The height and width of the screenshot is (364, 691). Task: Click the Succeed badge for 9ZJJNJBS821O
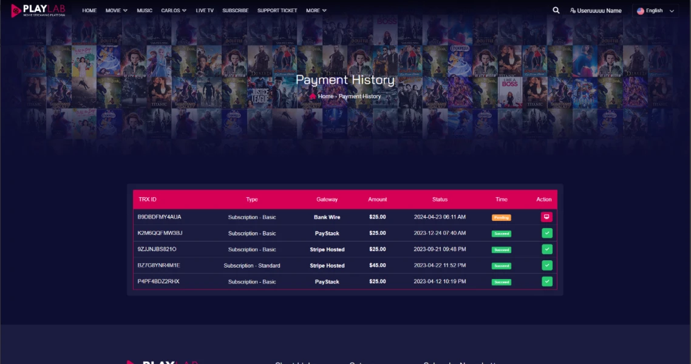502,249
